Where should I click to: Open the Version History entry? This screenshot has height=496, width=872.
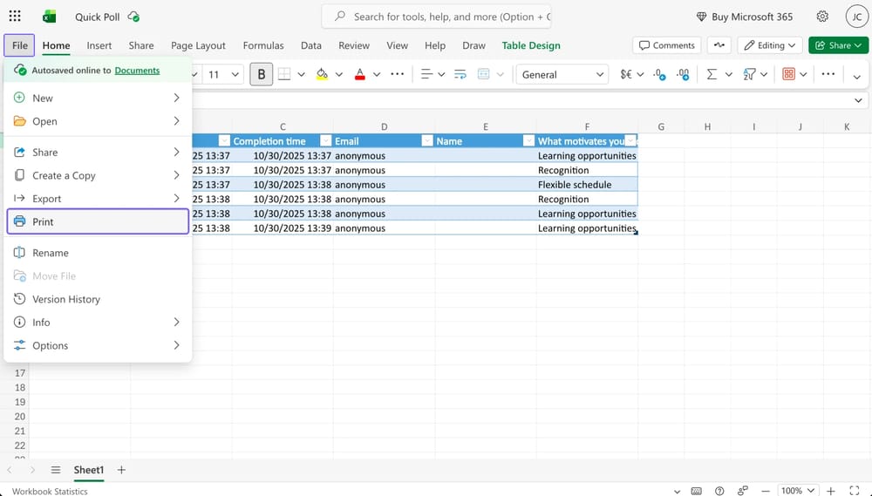[65, 299]
